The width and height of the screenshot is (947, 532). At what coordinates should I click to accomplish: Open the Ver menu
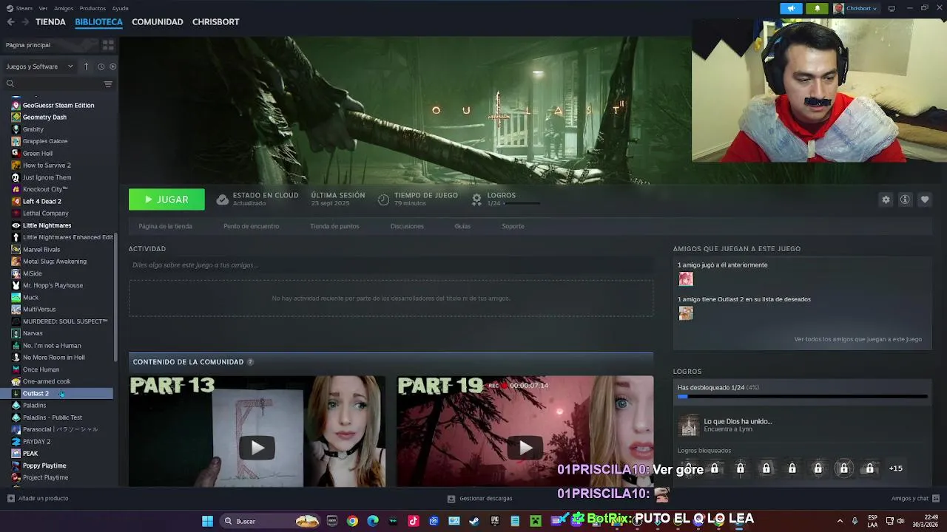(x=43, y=8)
